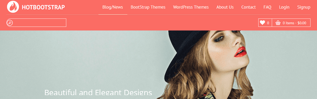Open the shopping basket icon

click(x=278, y=23)
